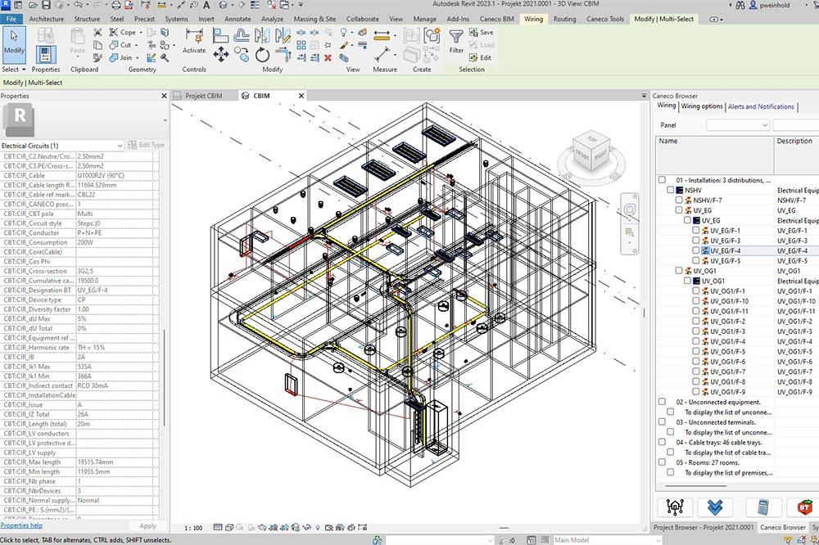Viewport: 819px width, 545px height.
Task: Check the UV_OG1/F-9 checkbox
Action: (x=695, y=391)
